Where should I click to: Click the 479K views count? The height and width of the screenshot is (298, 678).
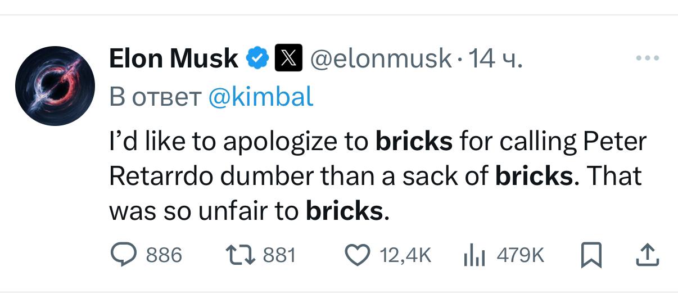[x=521, y=256]
